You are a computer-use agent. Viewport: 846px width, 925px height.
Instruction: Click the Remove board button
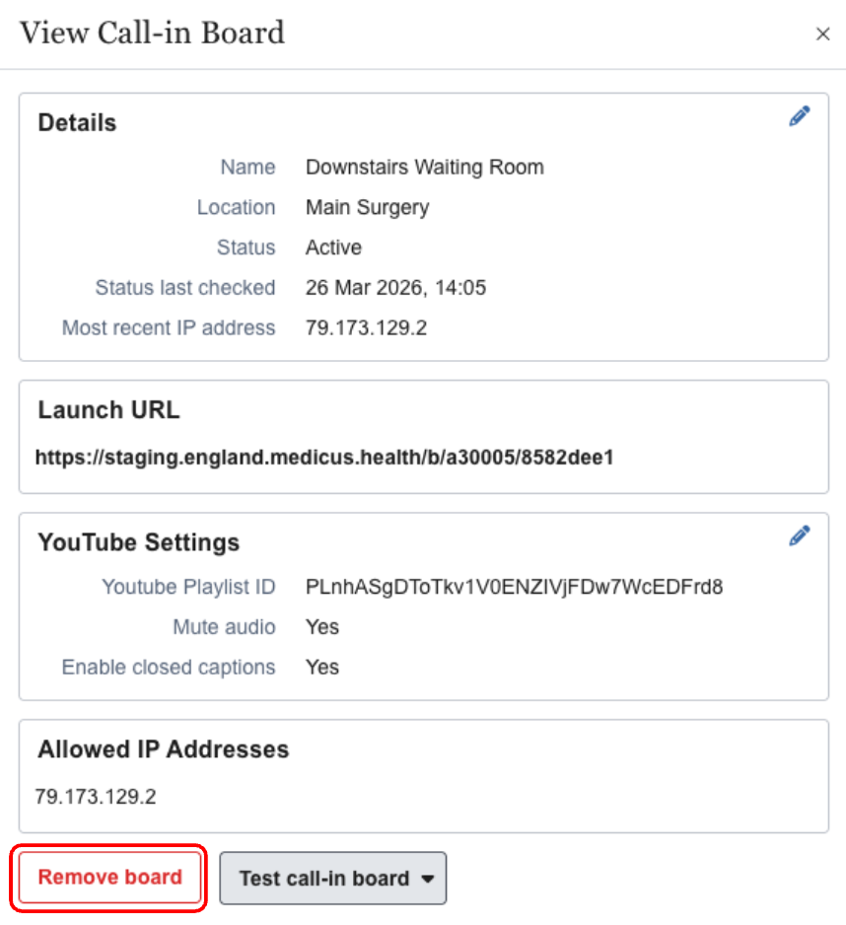pos(110,878)
